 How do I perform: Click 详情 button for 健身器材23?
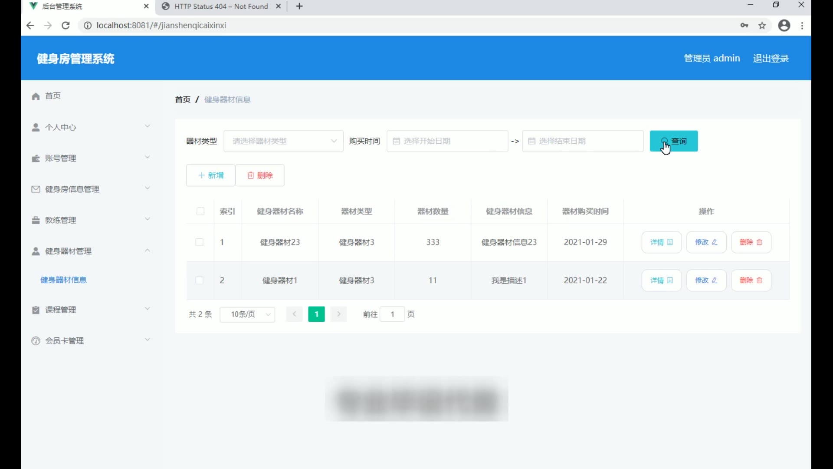(x=661, y=242)
